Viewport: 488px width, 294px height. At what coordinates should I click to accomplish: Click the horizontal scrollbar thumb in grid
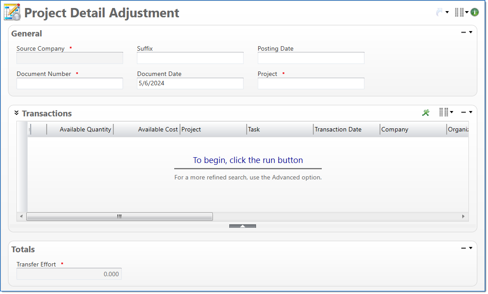tap(119, 216)
